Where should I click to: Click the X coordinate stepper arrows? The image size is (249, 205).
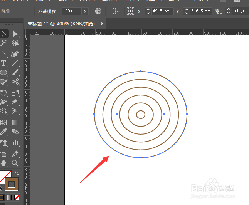click(148, 11)
